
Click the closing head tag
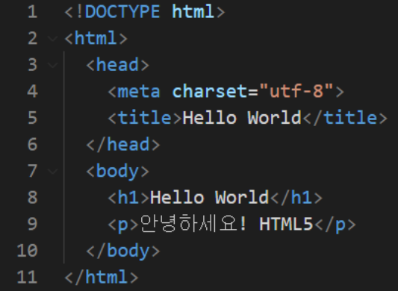[x=123, y=145]
